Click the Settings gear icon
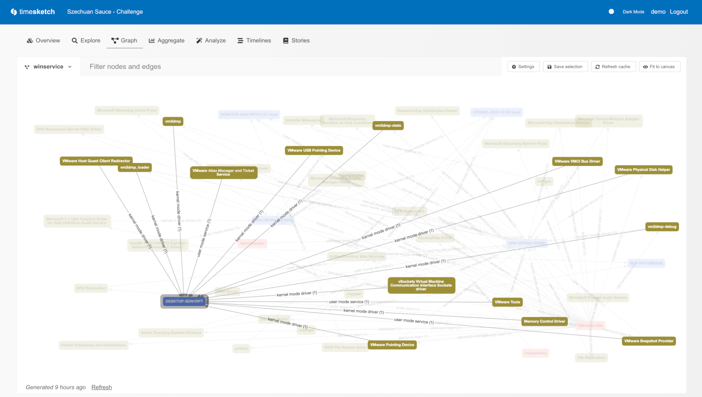Screen dimensions: 702x397 (x=514, y=67)
